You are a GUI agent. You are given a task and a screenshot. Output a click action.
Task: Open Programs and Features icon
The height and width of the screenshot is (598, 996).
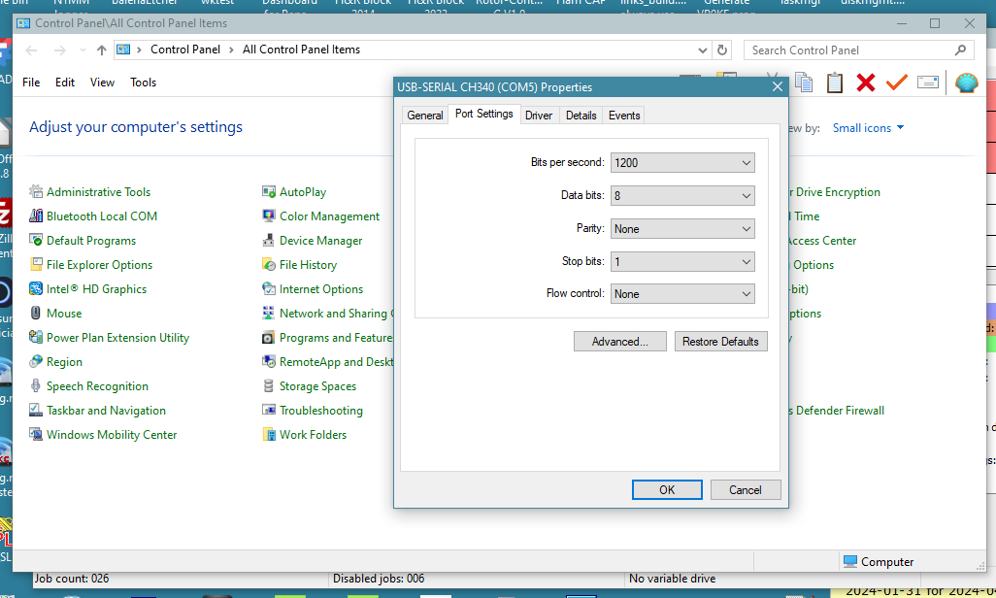269,338
